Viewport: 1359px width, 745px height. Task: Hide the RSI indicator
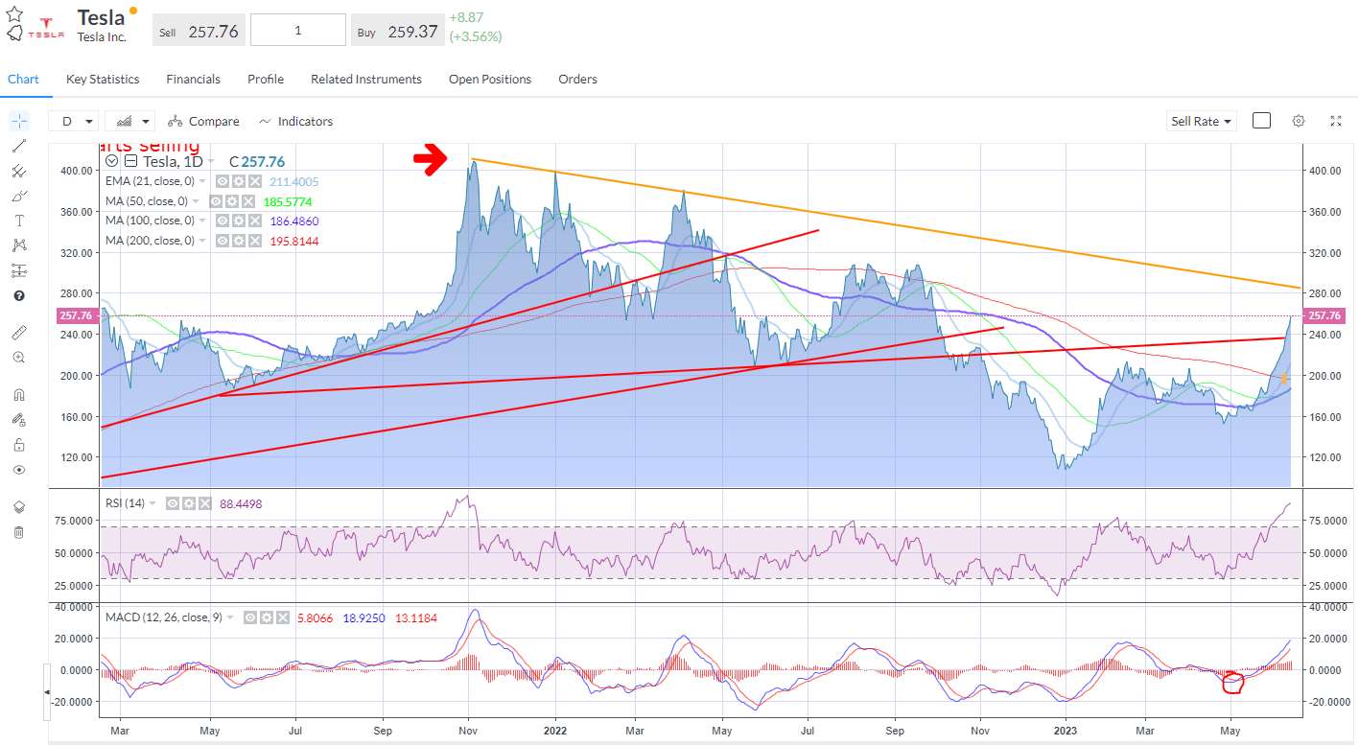tap(173, 503)
